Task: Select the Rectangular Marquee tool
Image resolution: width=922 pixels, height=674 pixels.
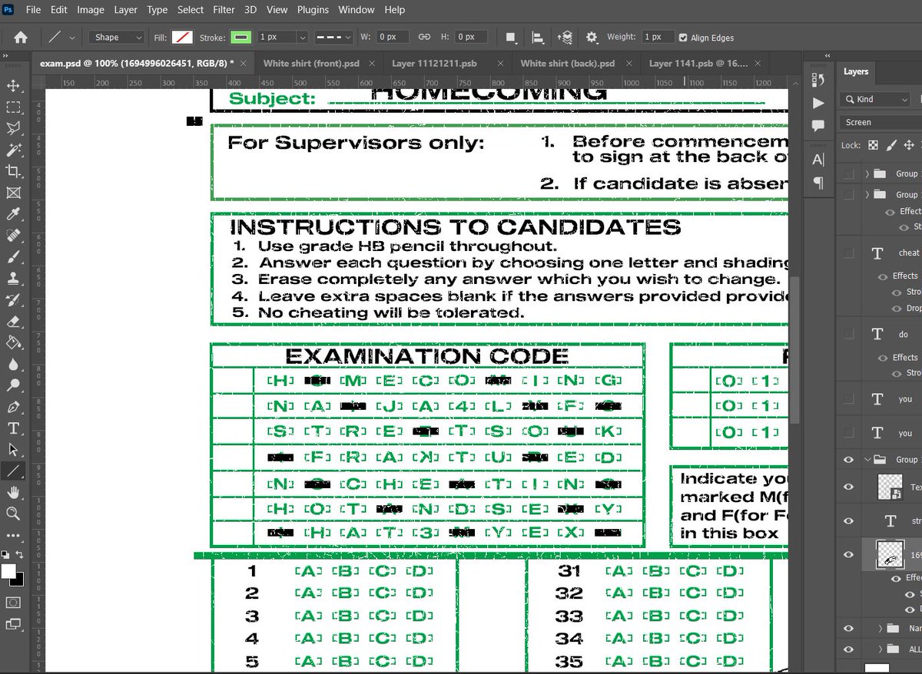Action: pos(13,107)
